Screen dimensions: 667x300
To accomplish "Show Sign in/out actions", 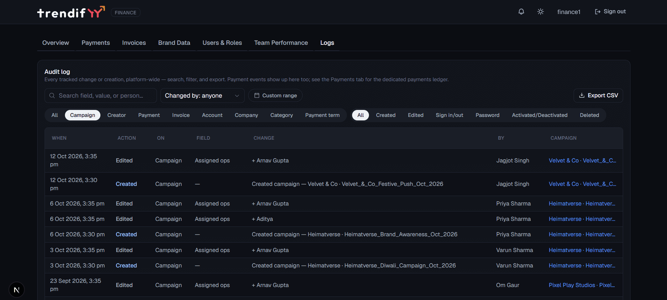I will [x=449, y=115].
